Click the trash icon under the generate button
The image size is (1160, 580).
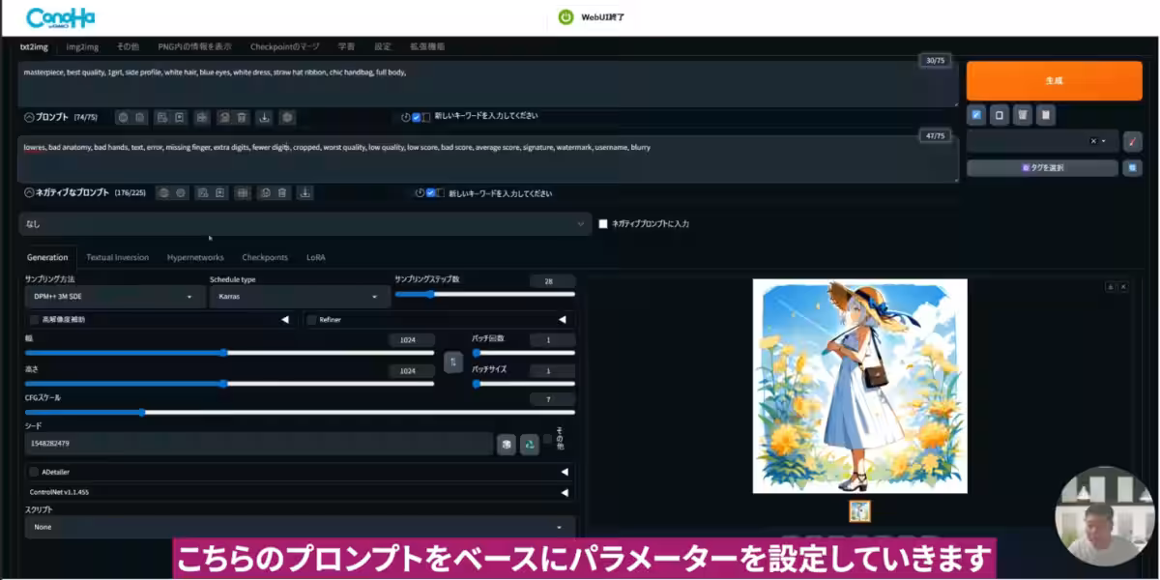pos(1022,115)
